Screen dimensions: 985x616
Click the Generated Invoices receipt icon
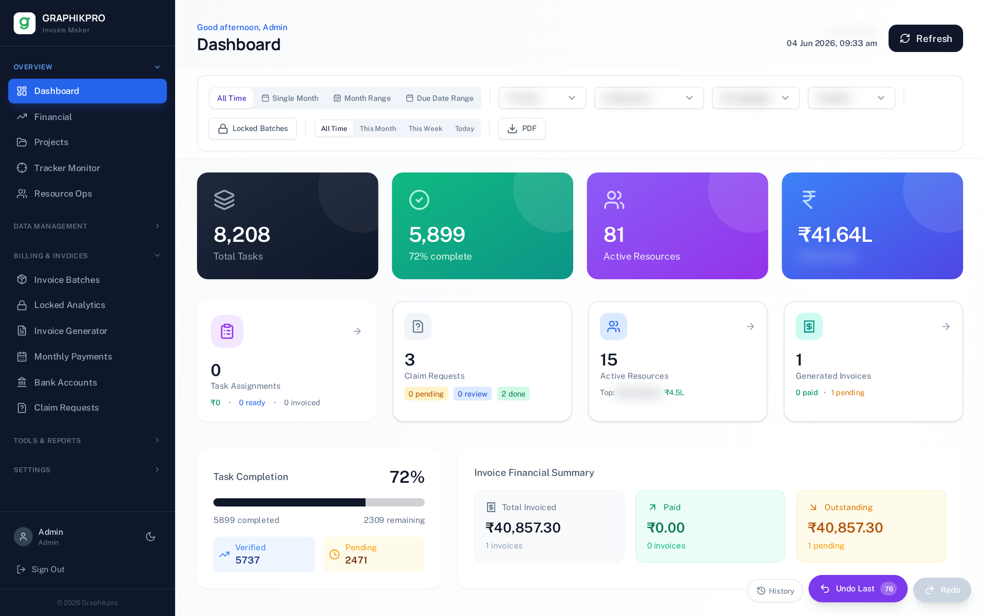pyautogui.click(x=809, y=327)
